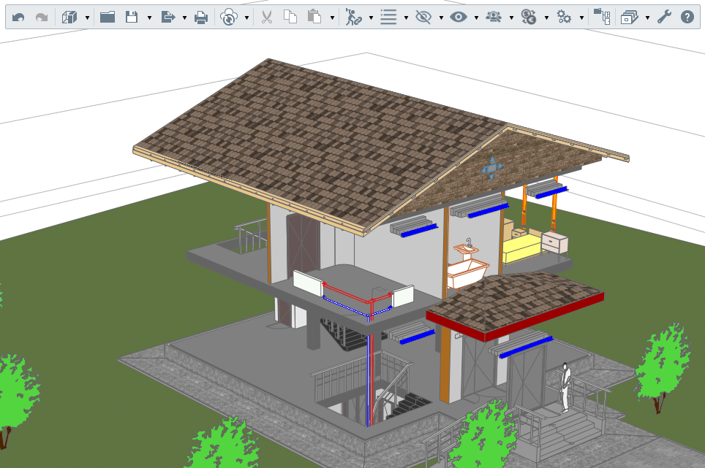Click the crossed-out eye hide icon
This screenshot has height=468, width=705.
click(423, 18)
